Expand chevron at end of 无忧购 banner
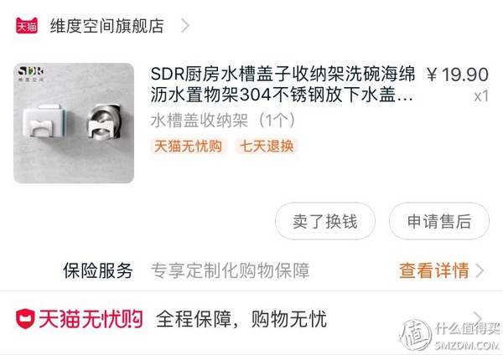This screenshot has width=503, height=355. pyautogui.click(x=478, y=317)
